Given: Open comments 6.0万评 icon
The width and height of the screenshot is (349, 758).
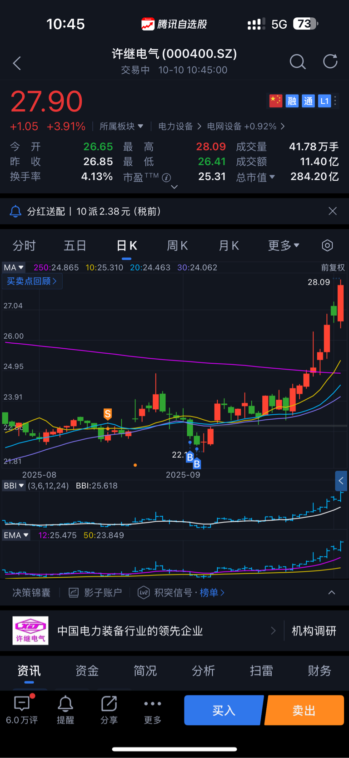Looking at the screenshot, I should 22,709.
